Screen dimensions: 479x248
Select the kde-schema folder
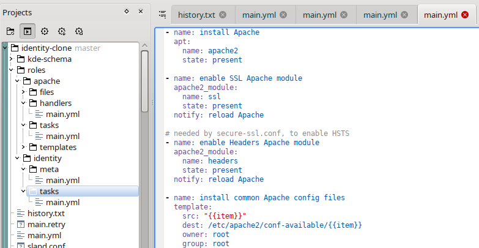coord(50,59)
